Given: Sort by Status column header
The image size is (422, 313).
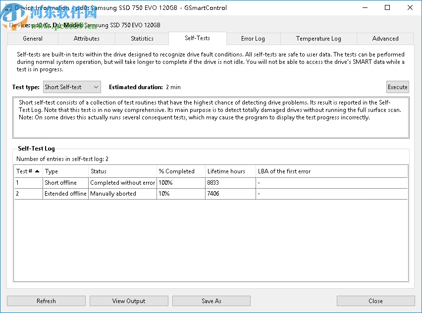Looking at the screenshot, I should 122,171.
